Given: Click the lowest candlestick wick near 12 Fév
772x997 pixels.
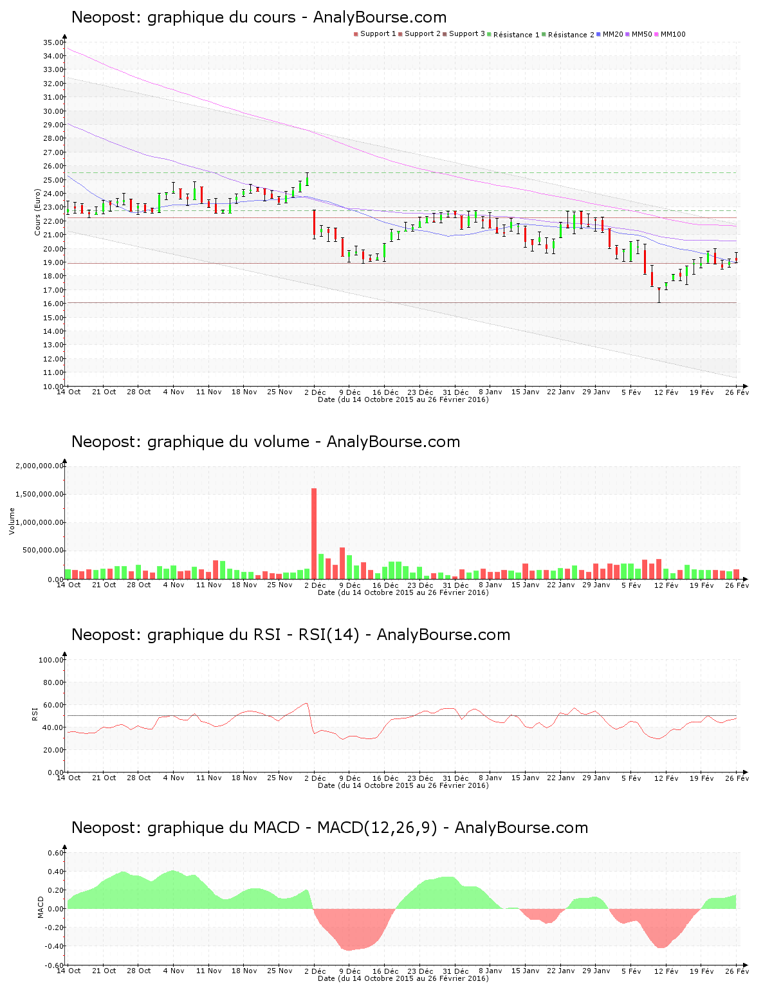Looking at the screenshot, I should tap(659, 295).
